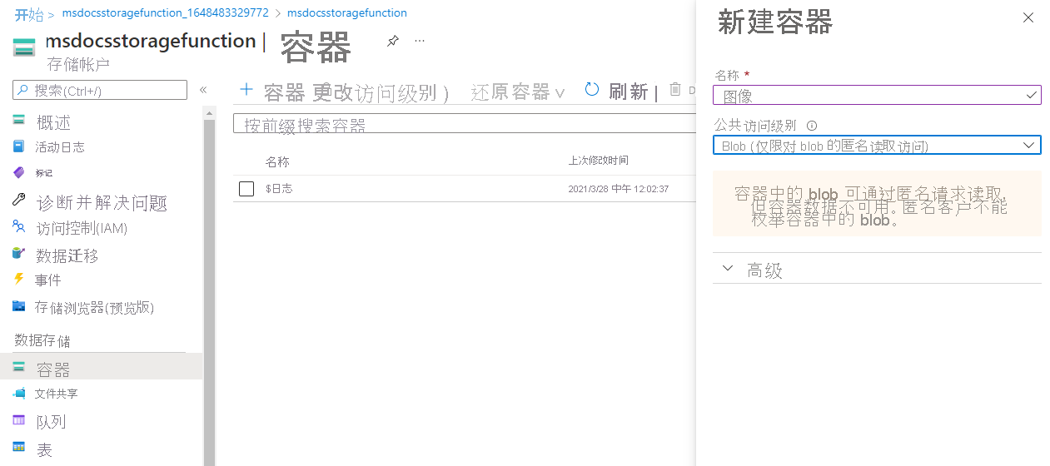Image resolution: width=1050 pixels, height=466 pixels.
Task: Open the $日志 container
Action: 279,189
